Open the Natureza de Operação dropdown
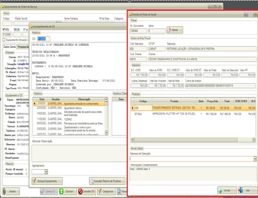Image resolution: width=258 pixels, height=198 pixels. (x=255, y=159)
